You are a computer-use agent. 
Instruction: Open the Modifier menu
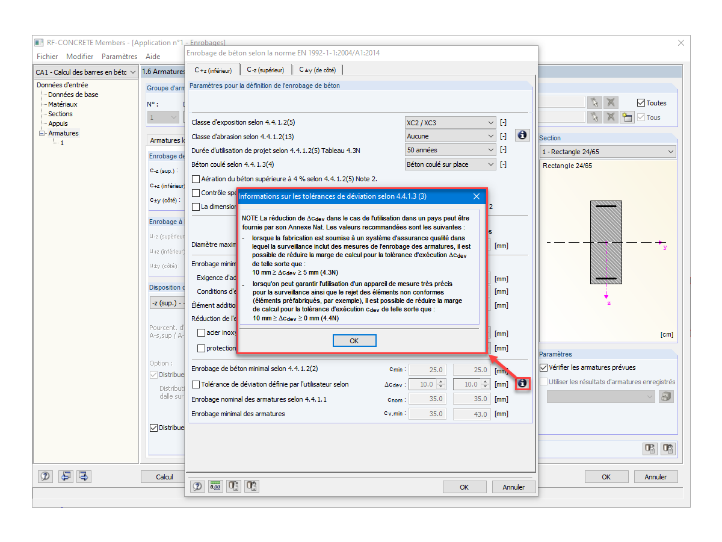tap(79, 57)
